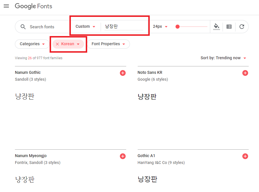
Task: Remove the Korean language filter
Action: (57, 44)
